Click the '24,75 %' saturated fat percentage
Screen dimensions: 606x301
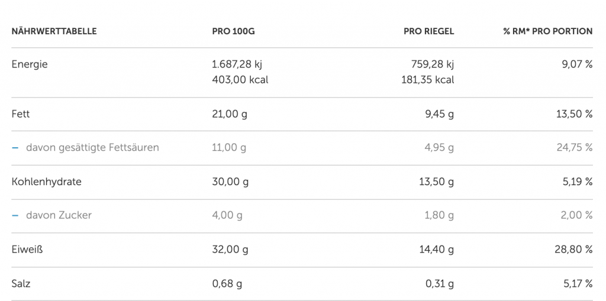pos(574,148)
